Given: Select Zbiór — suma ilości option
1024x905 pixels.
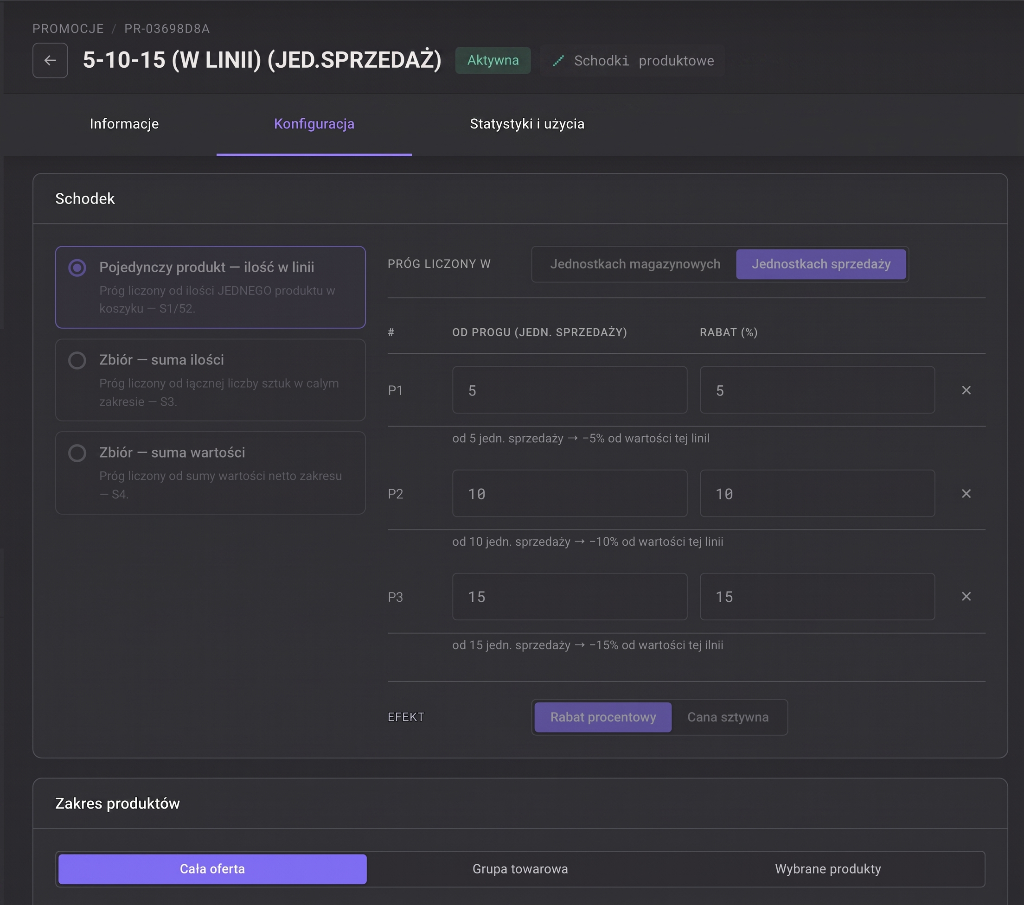Looking at the screenshot, I should 211,380.
